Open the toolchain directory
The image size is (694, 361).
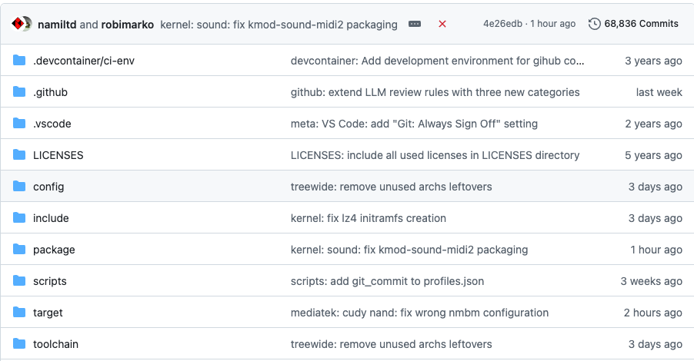coord(55,344)
